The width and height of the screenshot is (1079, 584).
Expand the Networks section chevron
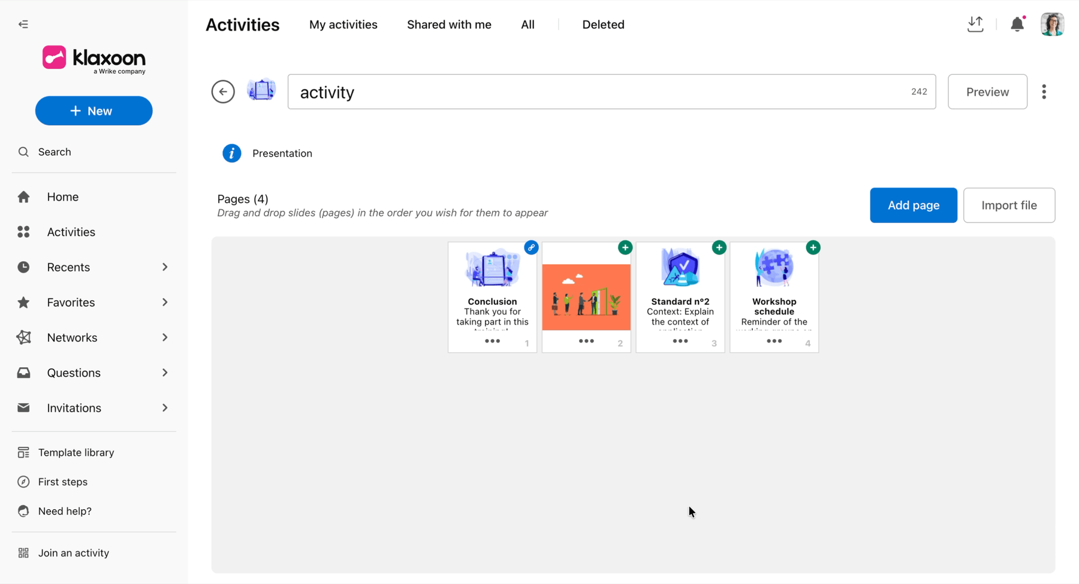(165, 338)
